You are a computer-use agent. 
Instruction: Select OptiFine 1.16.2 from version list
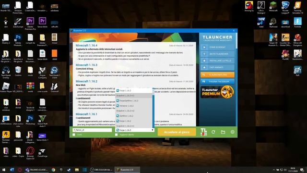point(134,116)
